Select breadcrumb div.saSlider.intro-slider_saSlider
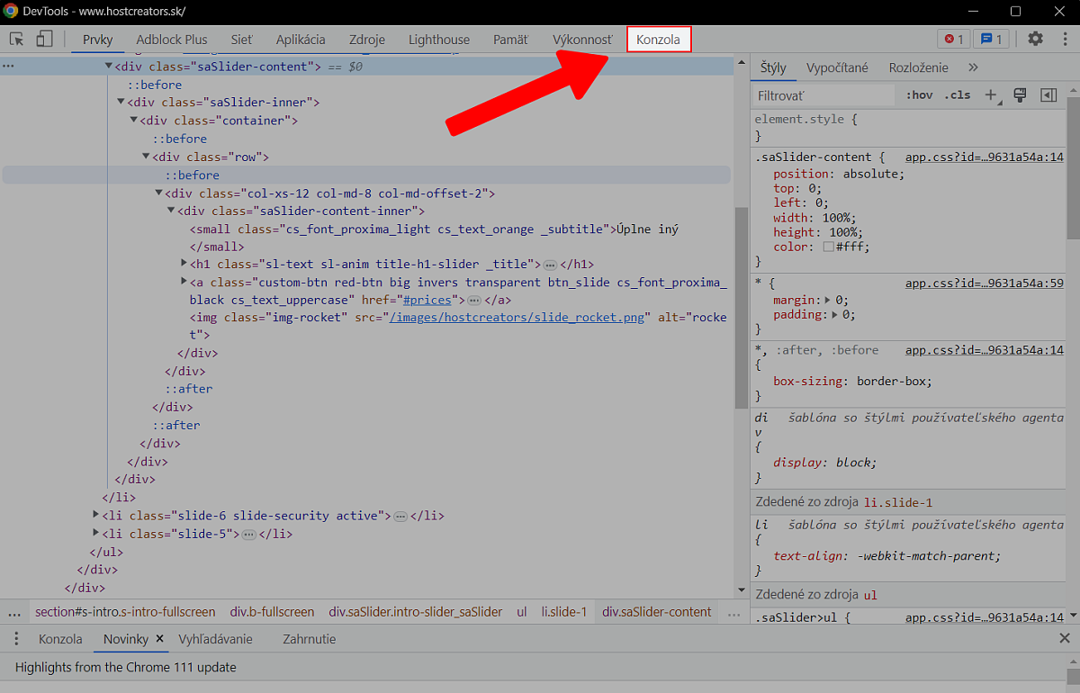Image resolution: width=1080 pixels, height=693 pixels. [x=416, y=612]
